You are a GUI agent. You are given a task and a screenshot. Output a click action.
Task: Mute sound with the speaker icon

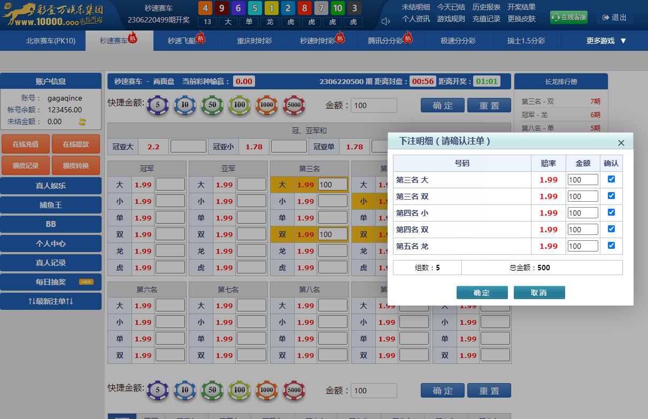(385, 21)
